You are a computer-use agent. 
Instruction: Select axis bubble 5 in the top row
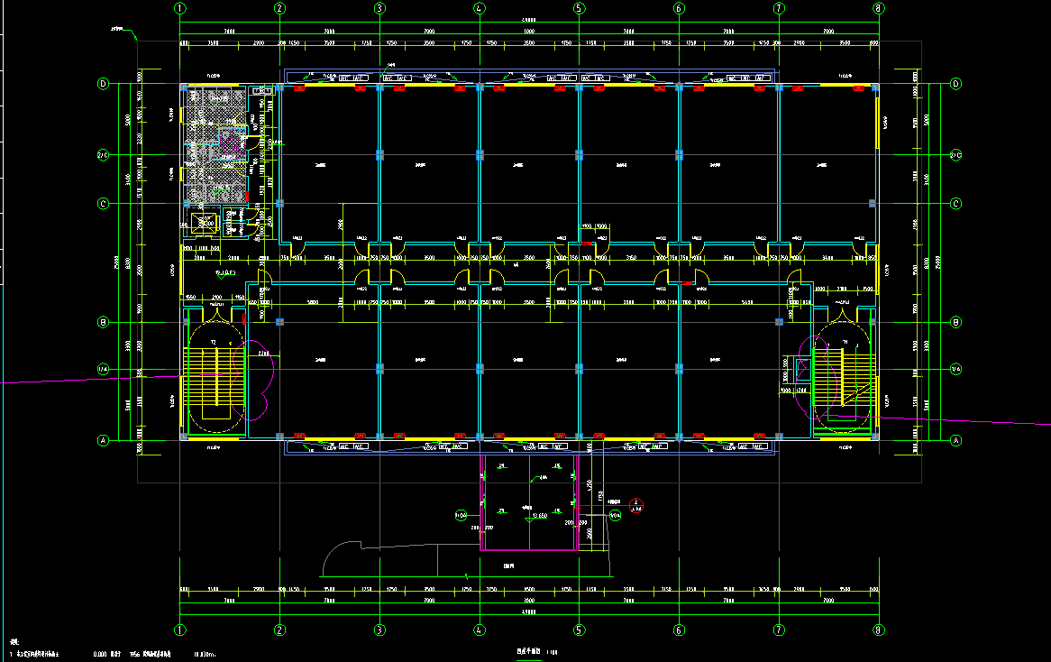579,8
